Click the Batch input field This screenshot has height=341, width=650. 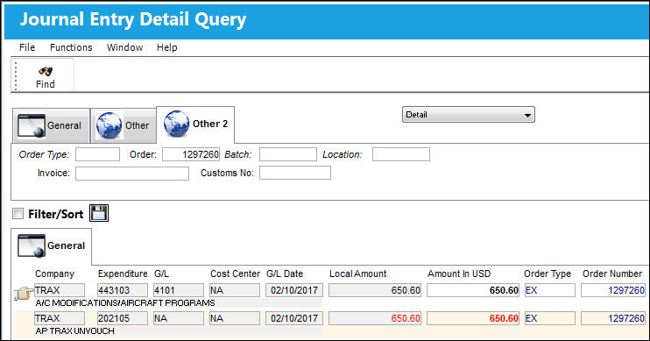[288, 154]
